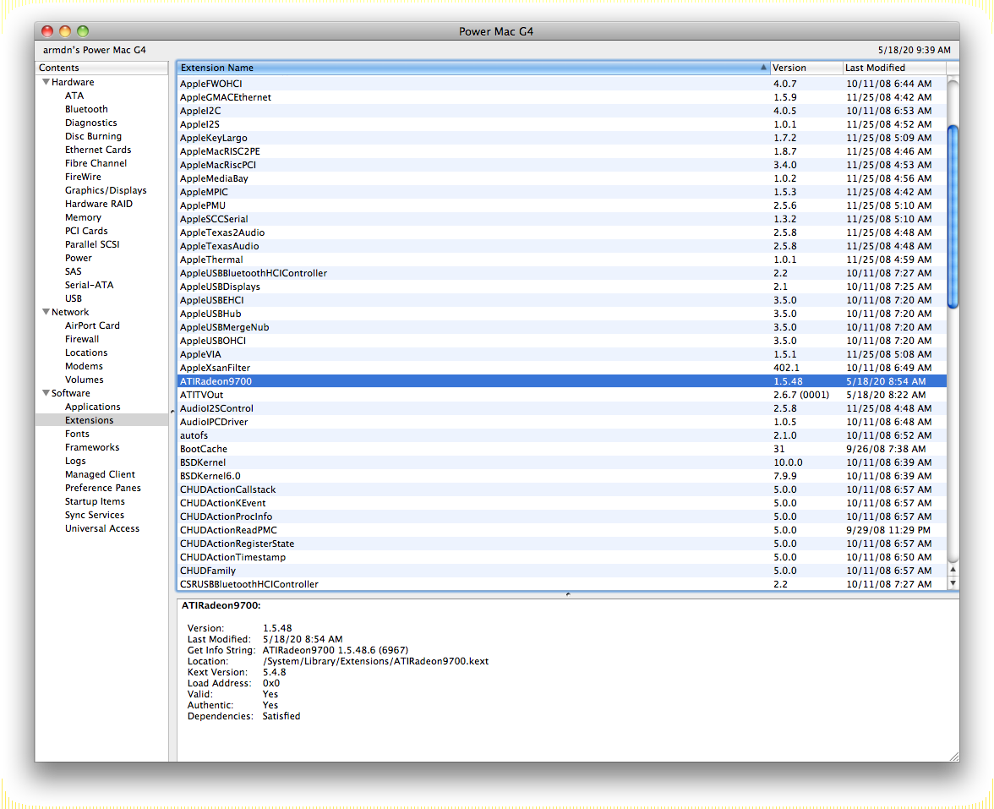Viewport: 994px width, 809px height.
Task: Select Parallel SCSI item
Action: [x=92, y=245]
